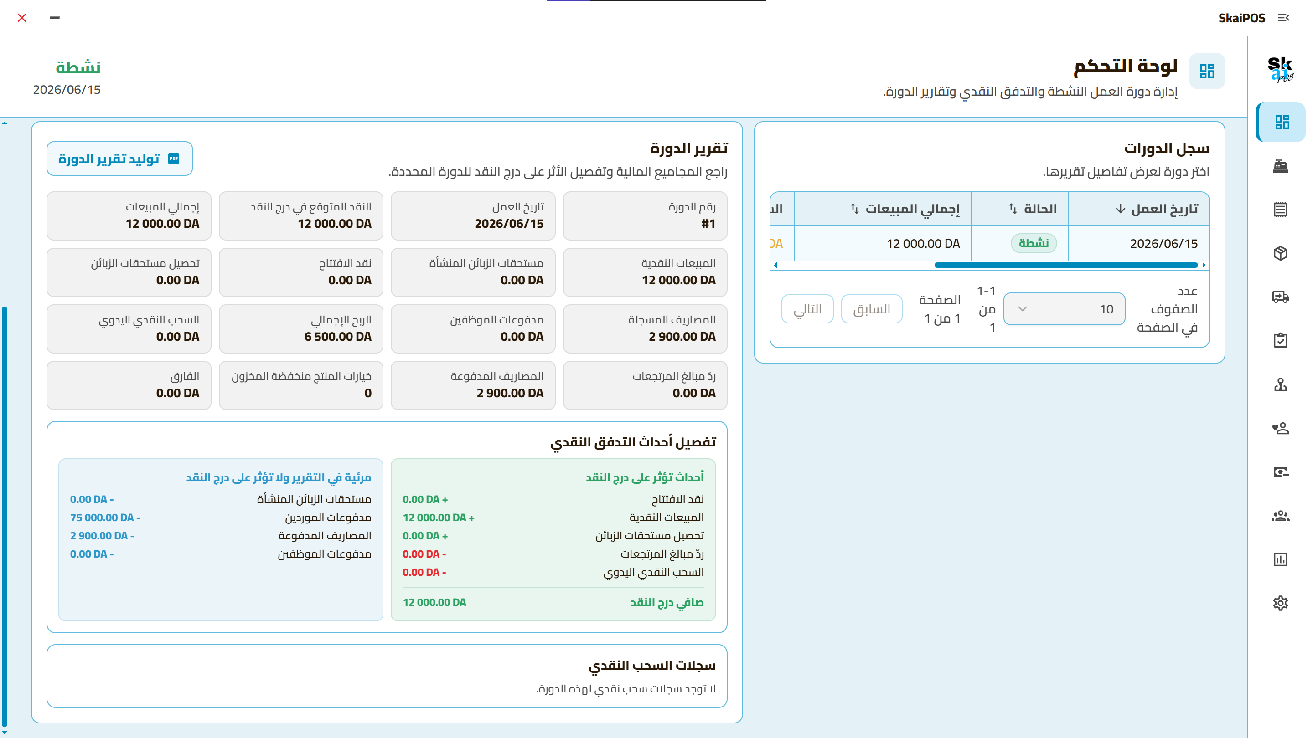Open the receipt list icon in sidebar
The height and width of the screenshot is (738, 1313).
coord(1280,210)
